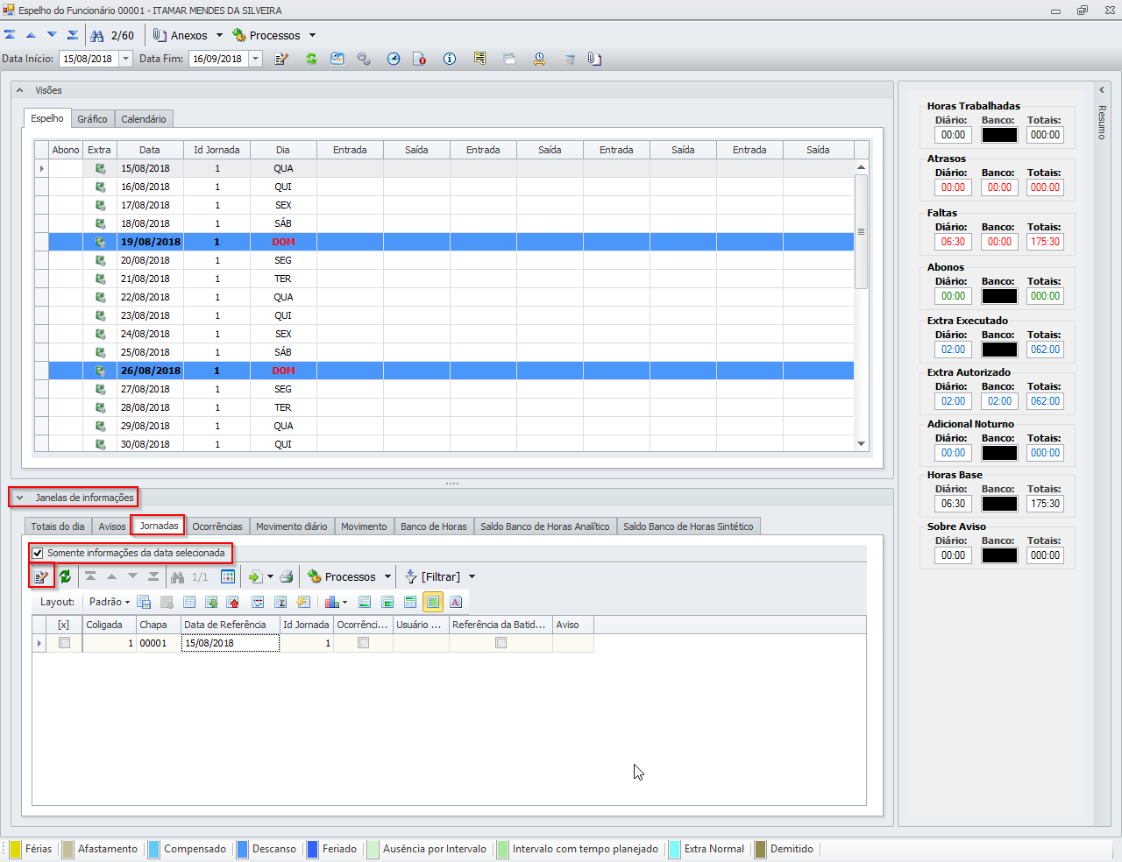Screen dimensions: 1122x862
Task: Tick Referência da Batida checkbox in row
Action: point(501,642)
